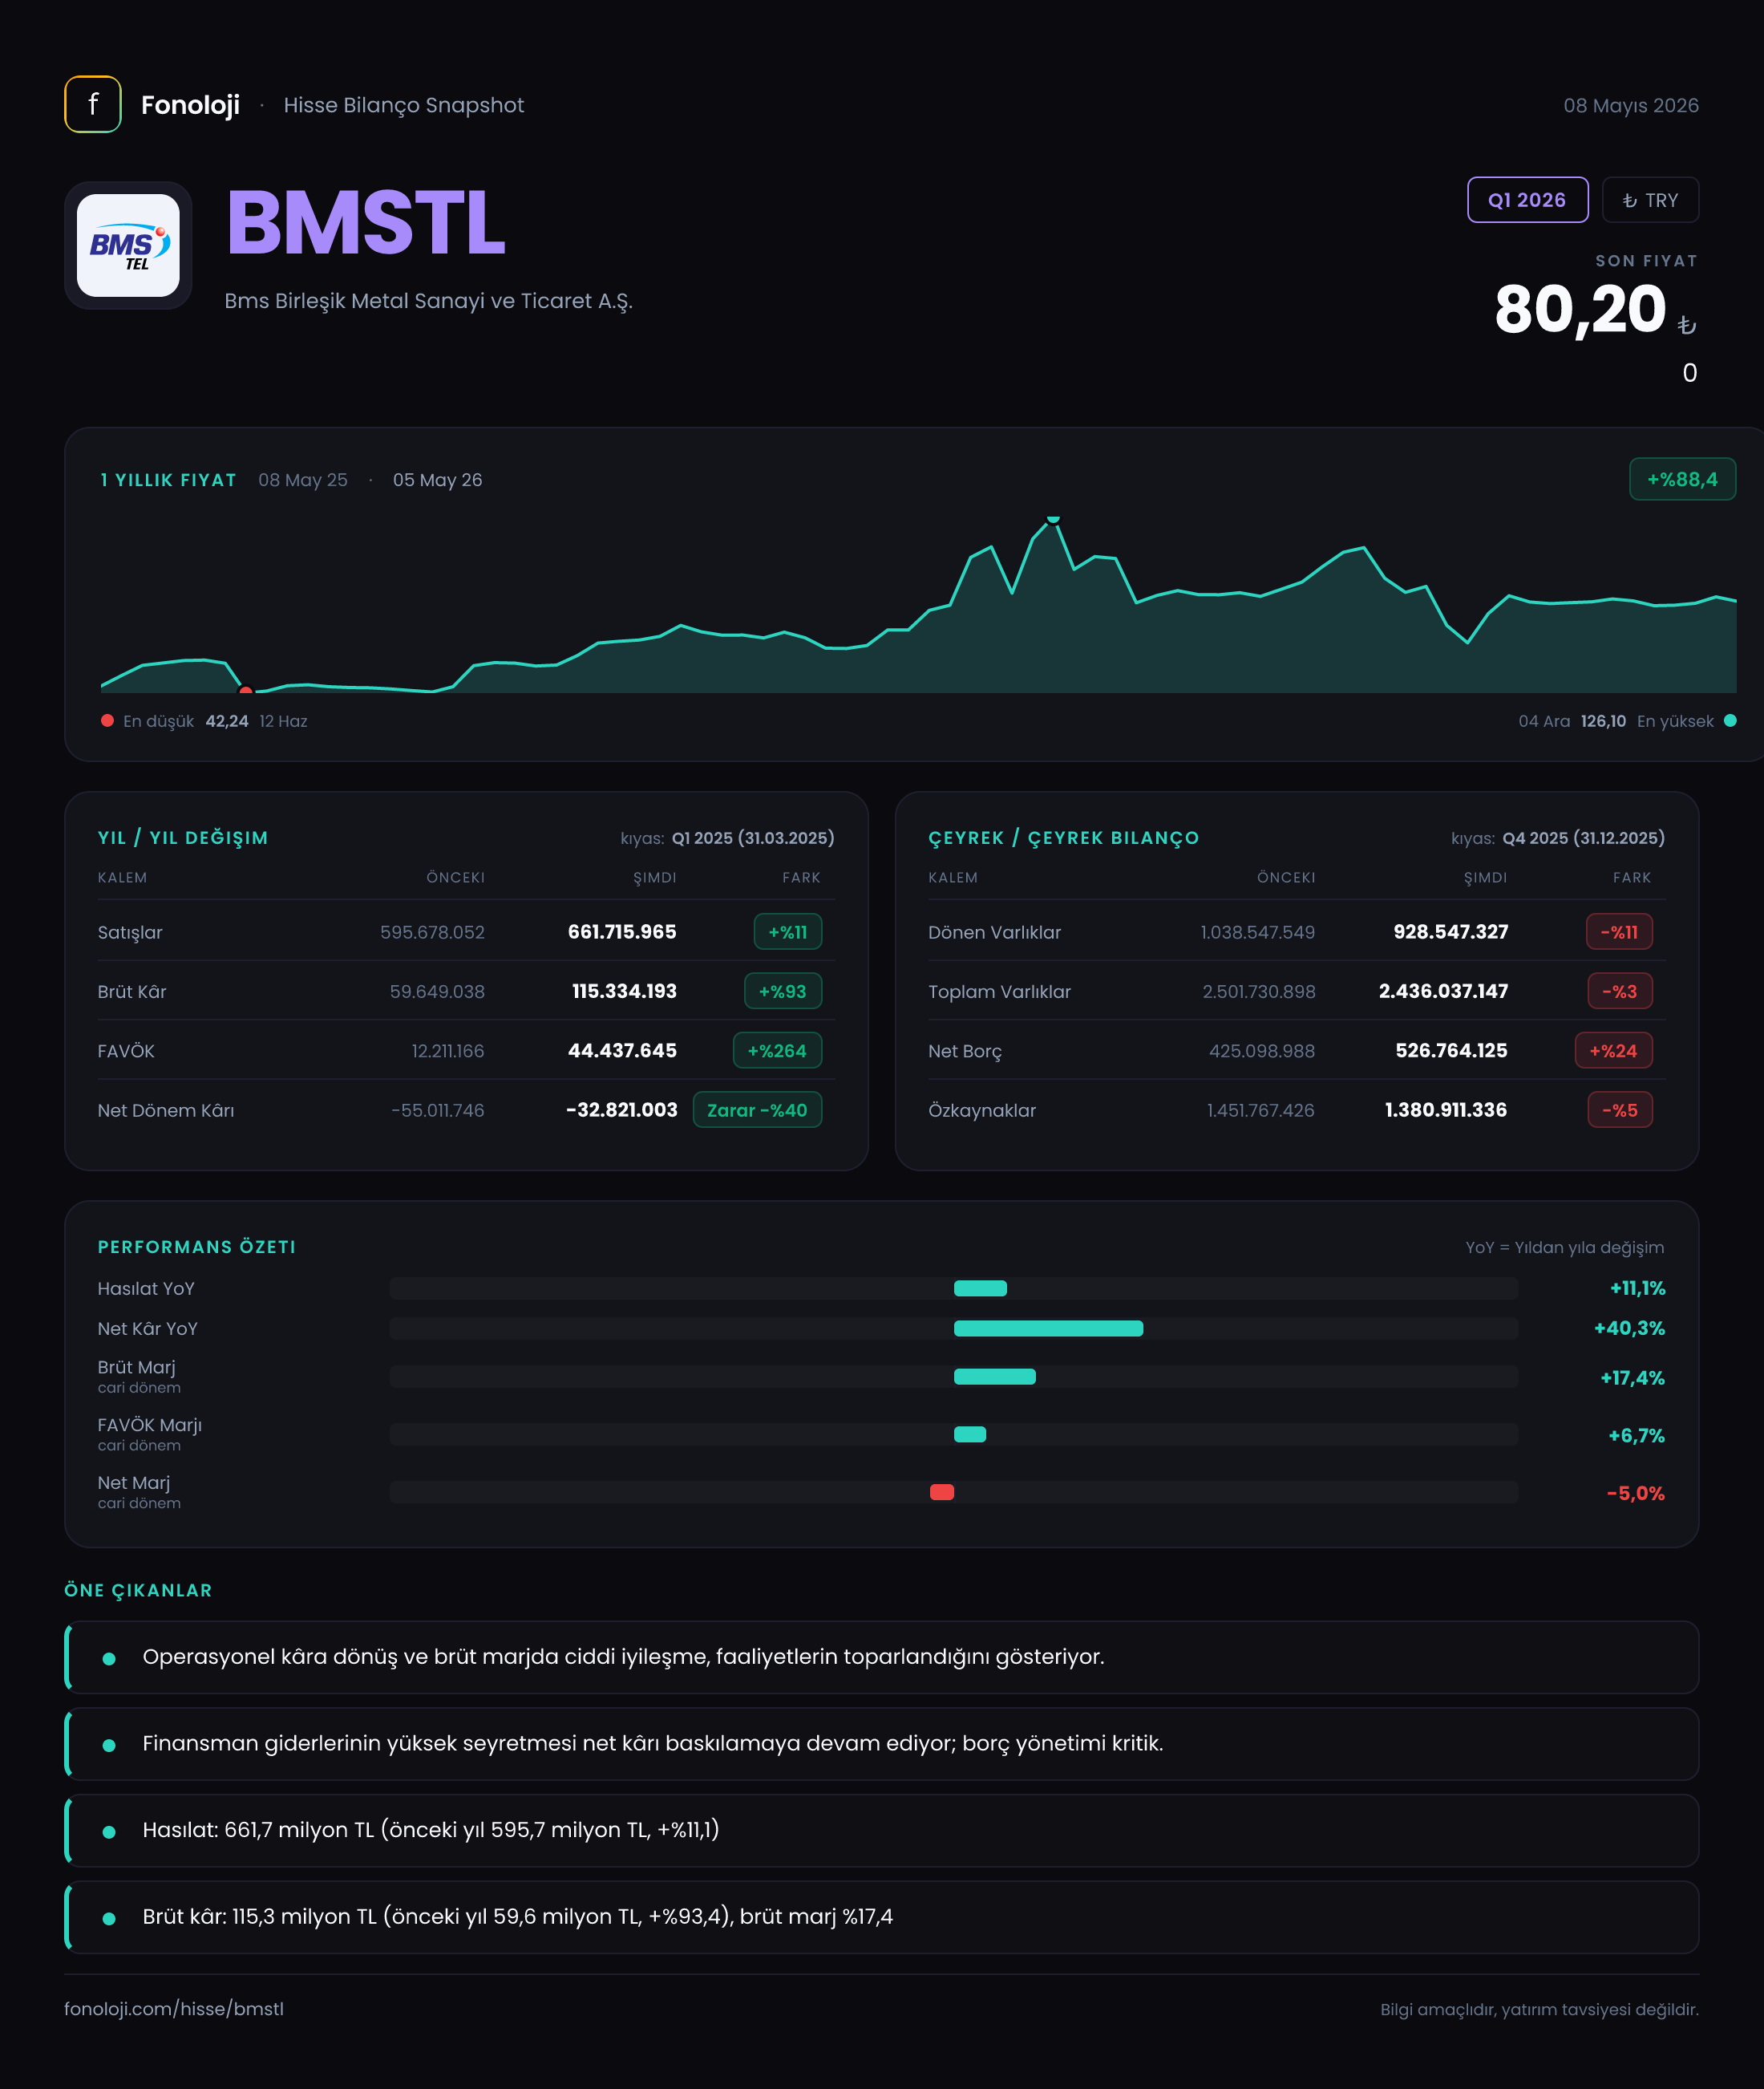
Task: Click the red Net Marj bar
Action: click(942, 1491)
